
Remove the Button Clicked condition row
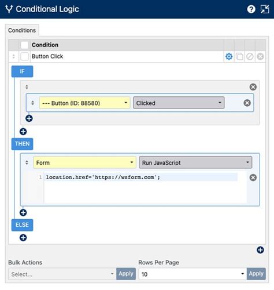(x=247, y=103)
